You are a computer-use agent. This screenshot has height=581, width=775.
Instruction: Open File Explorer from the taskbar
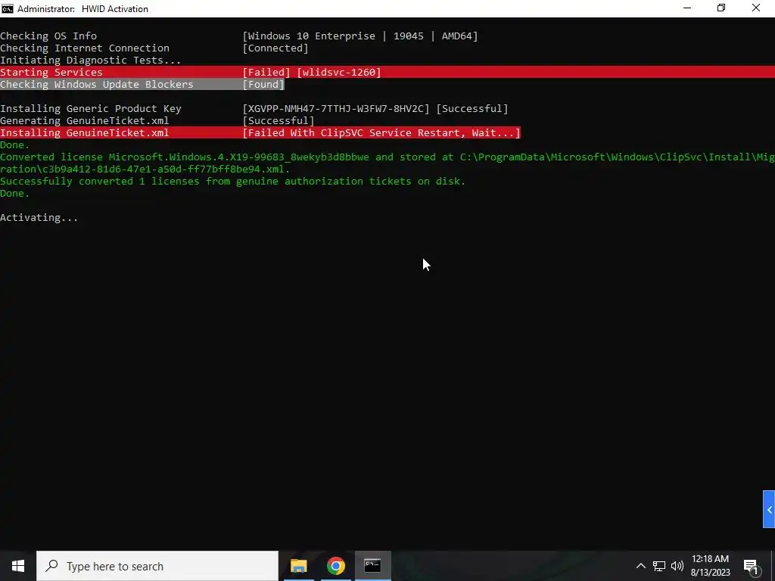298,566
